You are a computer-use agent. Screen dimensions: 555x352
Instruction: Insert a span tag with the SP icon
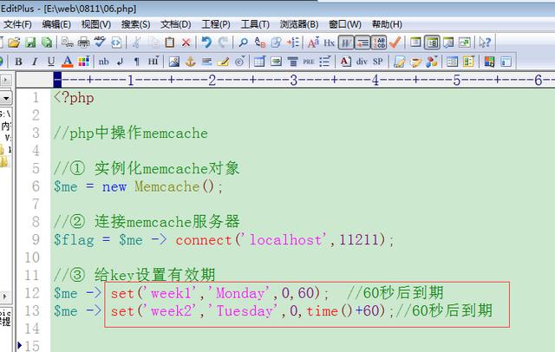[378, 62]
